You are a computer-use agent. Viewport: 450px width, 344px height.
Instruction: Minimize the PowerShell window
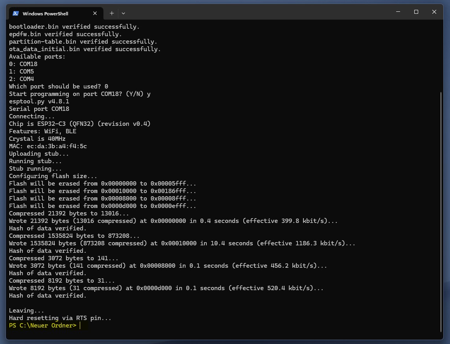point(398,12)
